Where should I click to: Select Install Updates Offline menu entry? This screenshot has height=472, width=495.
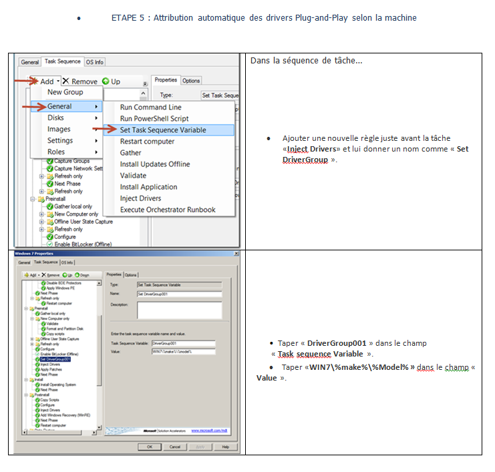169,164
